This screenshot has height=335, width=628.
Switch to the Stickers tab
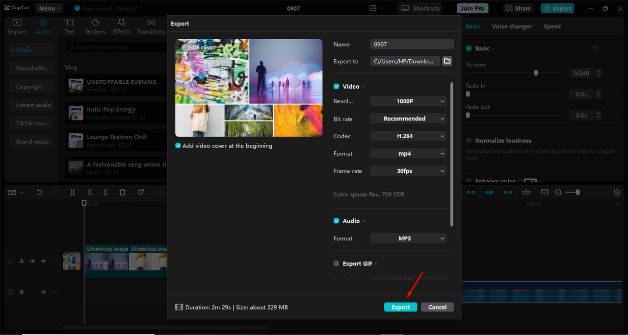(95, 26)
